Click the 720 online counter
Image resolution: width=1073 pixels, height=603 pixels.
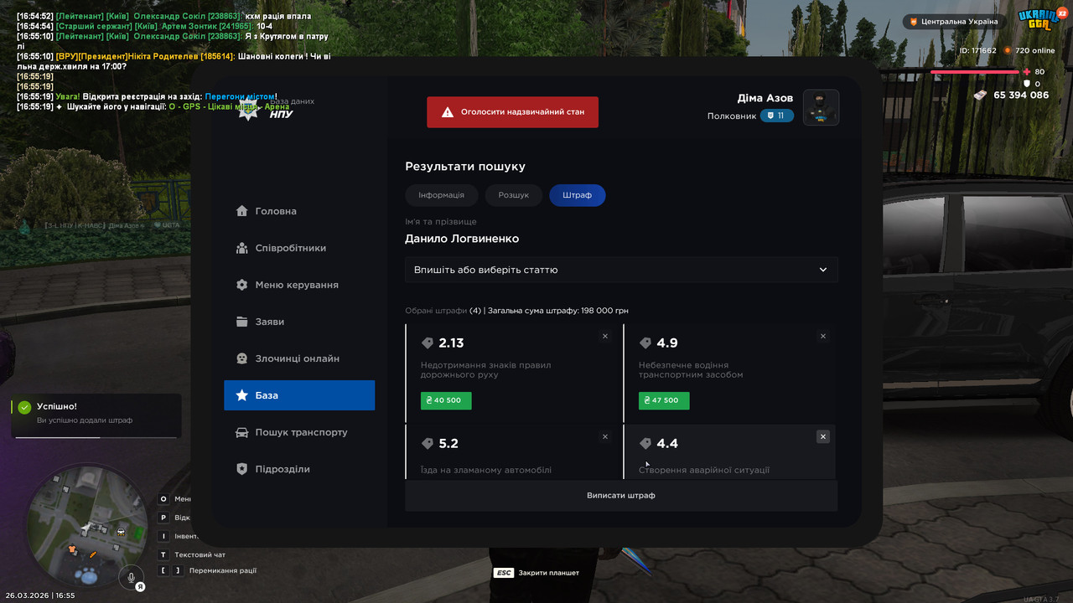pos(1029,51)
